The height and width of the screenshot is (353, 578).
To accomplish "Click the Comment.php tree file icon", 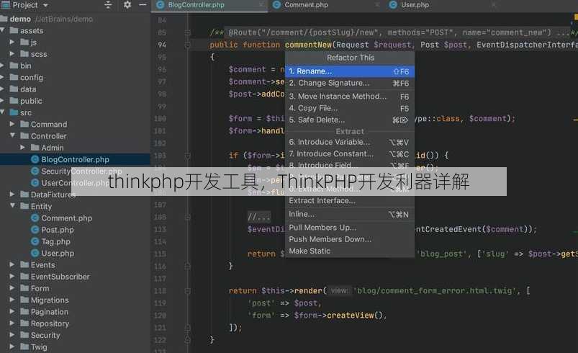I will 35,218.
